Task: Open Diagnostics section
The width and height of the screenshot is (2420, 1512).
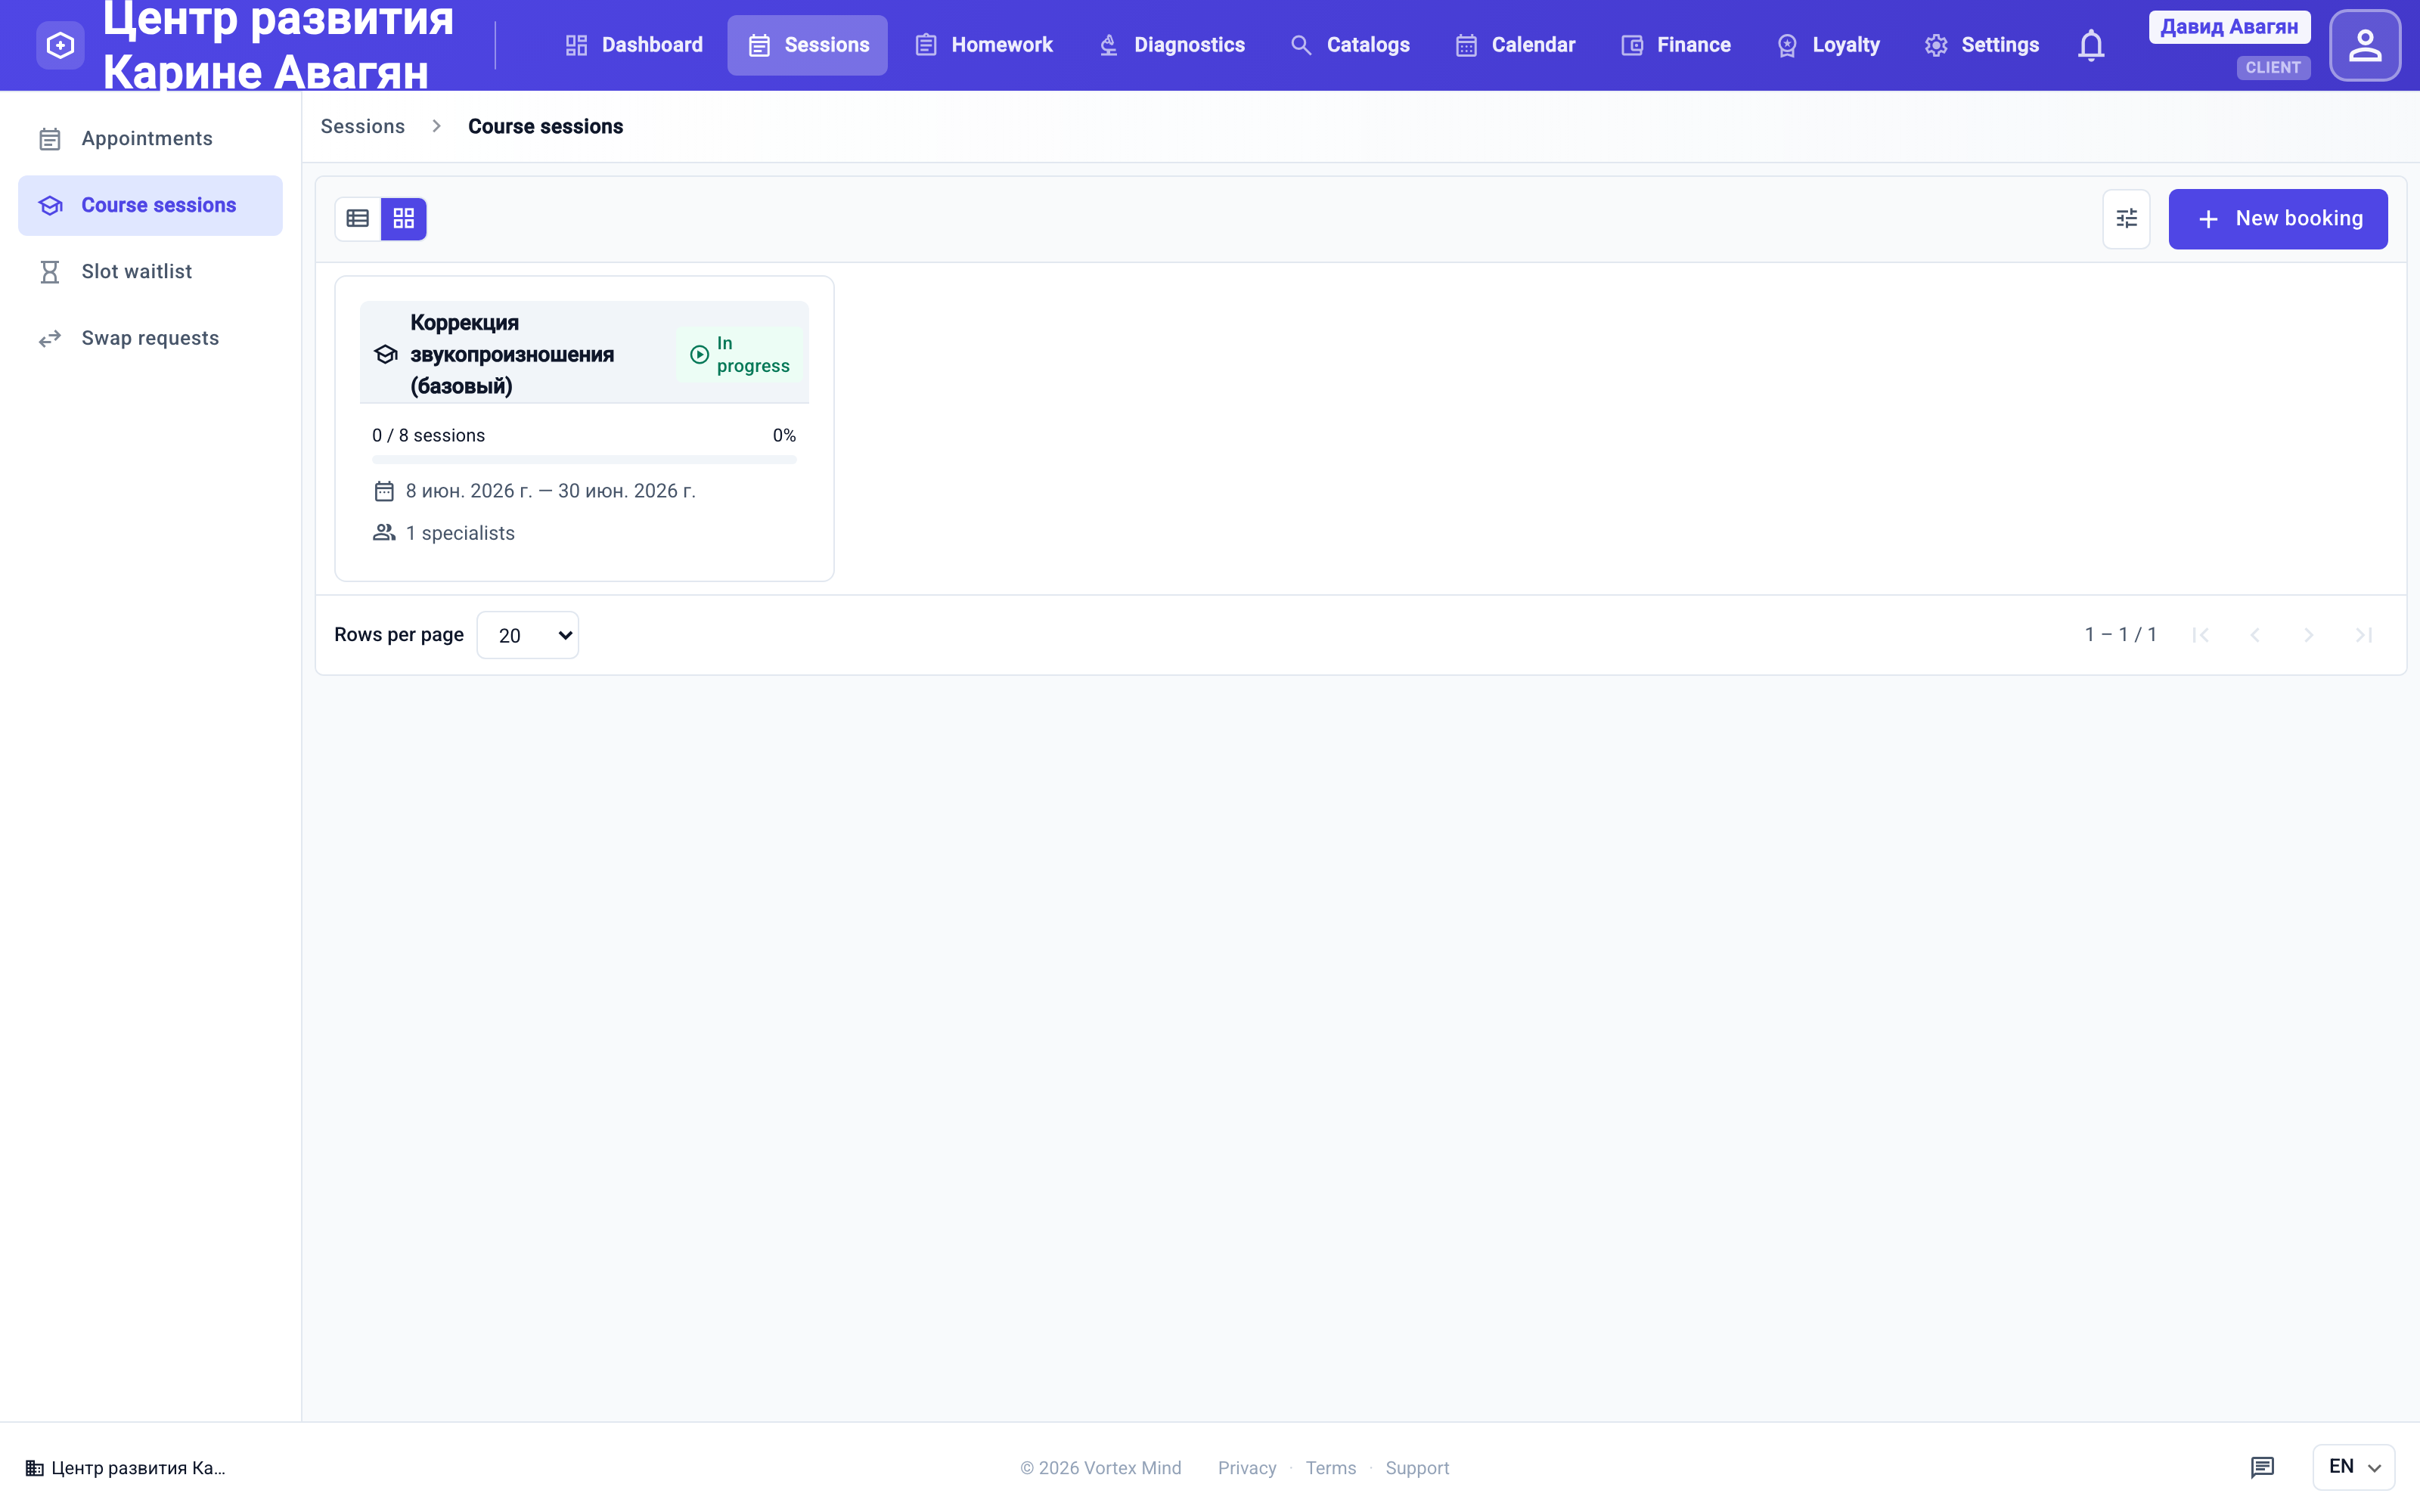Action: point(1172,45)
